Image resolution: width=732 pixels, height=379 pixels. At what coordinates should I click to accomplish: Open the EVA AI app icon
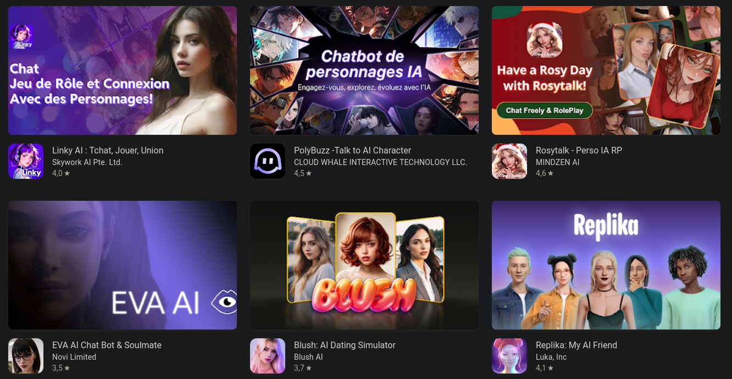(26, 356)
